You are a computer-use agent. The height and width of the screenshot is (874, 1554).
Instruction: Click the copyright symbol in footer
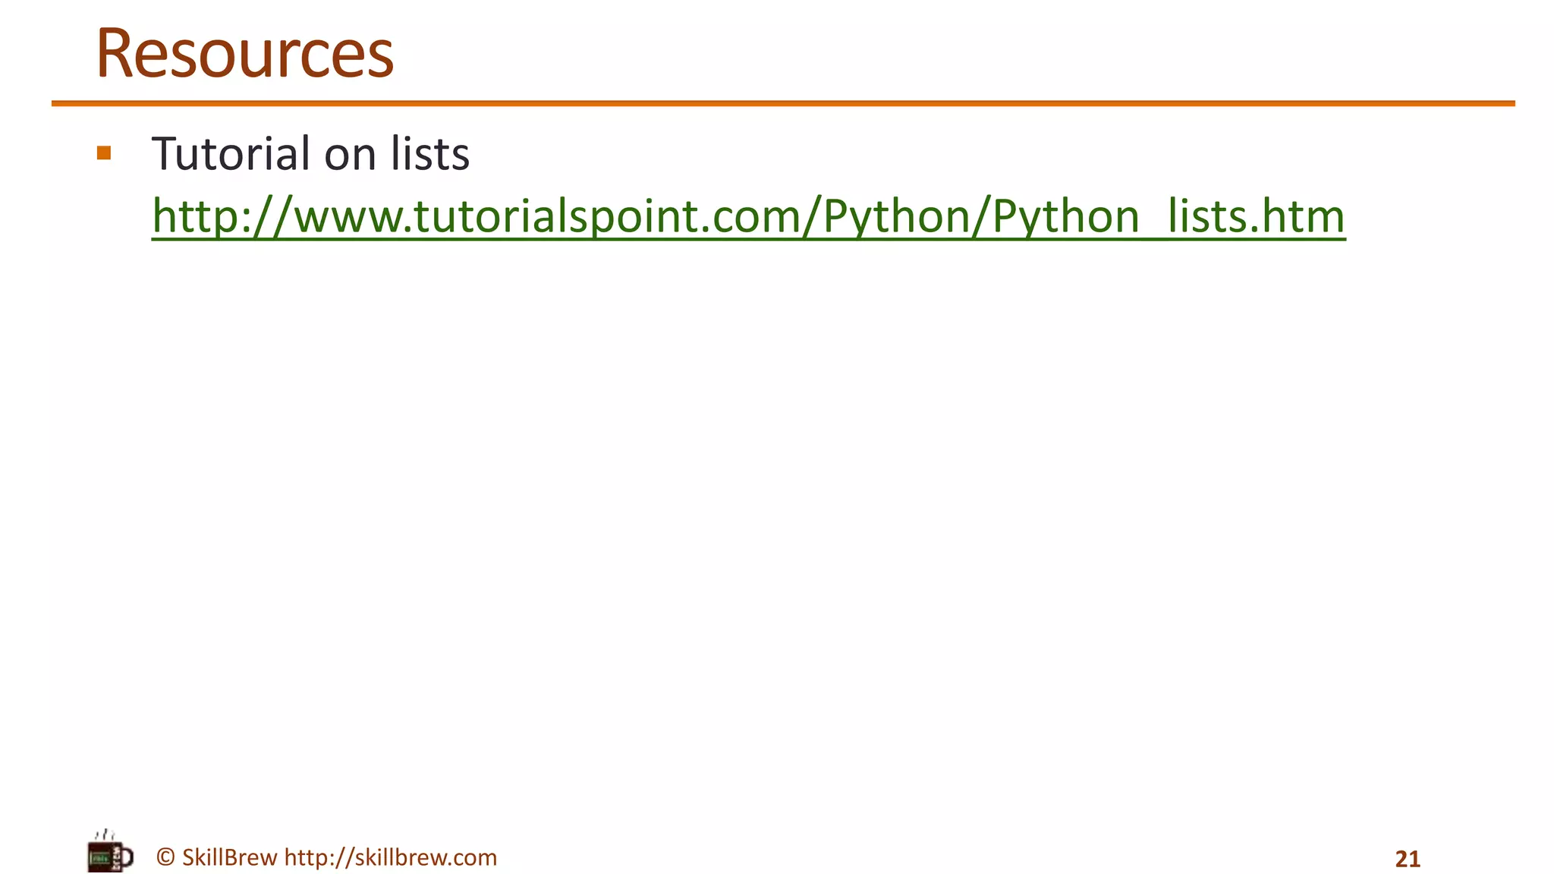165,857
